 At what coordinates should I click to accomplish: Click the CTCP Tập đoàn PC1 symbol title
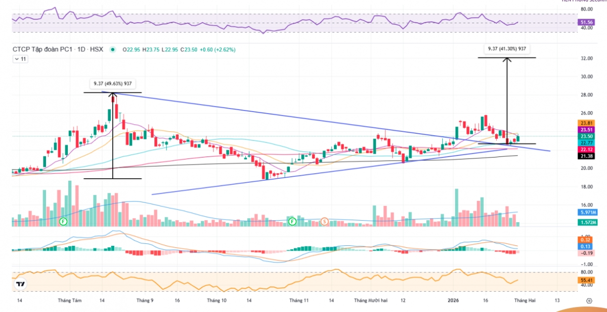click(x=44, y=49)
